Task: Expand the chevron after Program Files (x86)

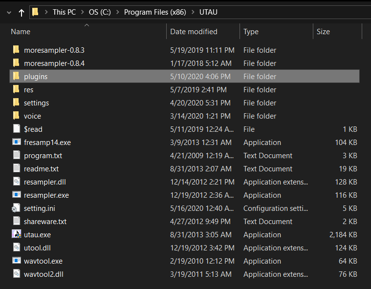Action: 193,12
